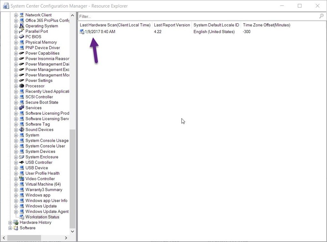
Task: Click the Power Insomnia Reasons icon
Action: (x=21, y=59)
